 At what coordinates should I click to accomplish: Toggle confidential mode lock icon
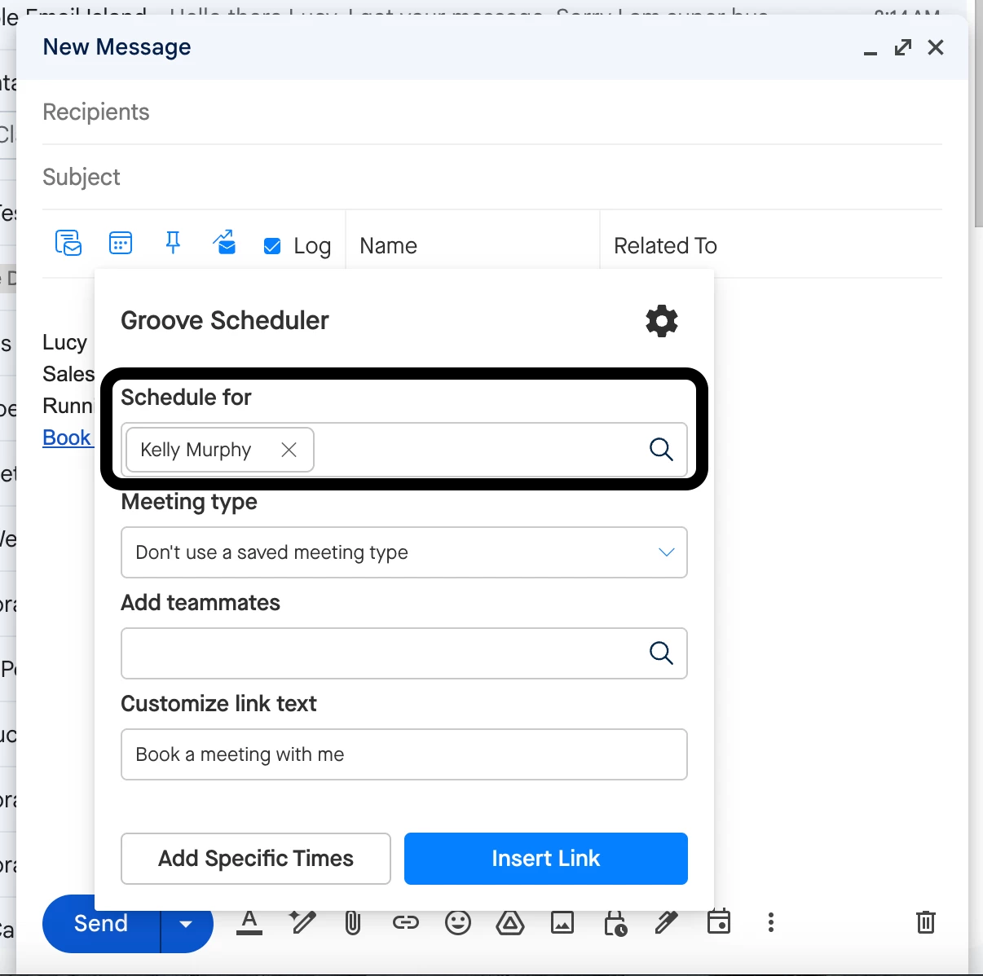pyautogui.click(x=615, y=923)
